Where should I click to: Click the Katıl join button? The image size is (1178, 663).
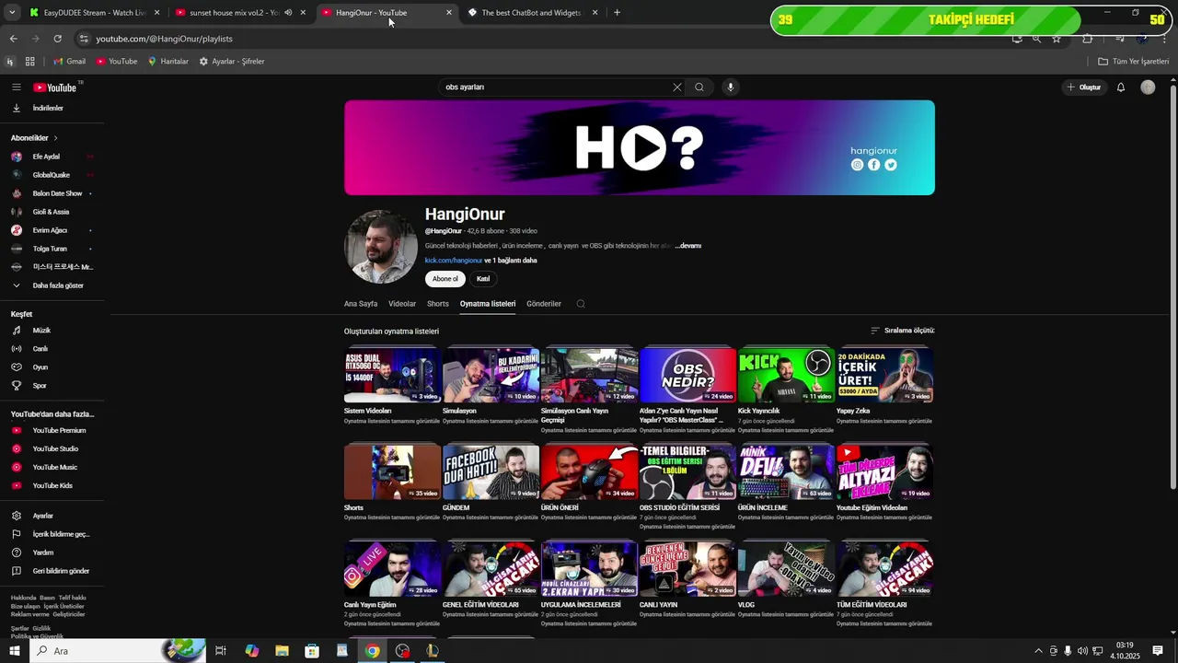click(x=483, y=279)
